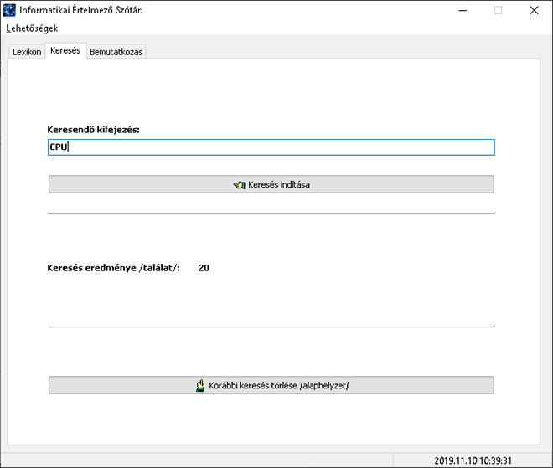This screenshot has height=468, width=553.
Task: Focus the Keresendő kifejezés input field
Action: point(271,147)
